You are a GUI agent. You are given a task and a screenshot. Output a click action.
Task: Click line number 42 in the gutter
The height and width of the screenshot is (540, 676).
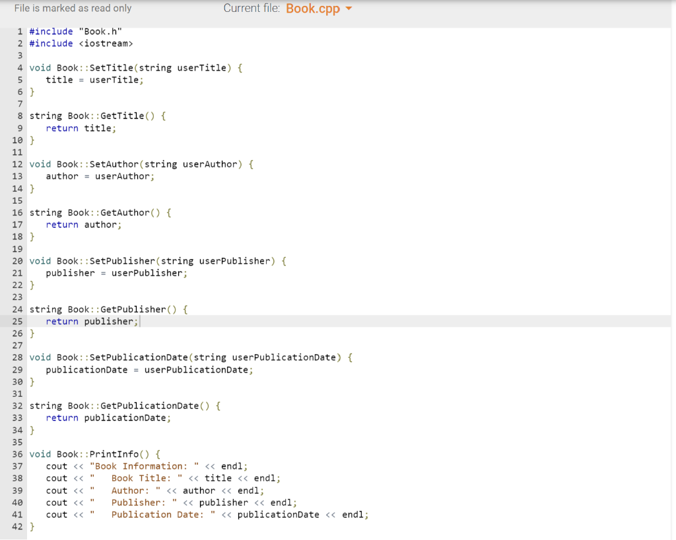pyautogui.click(x=17, y=527)
